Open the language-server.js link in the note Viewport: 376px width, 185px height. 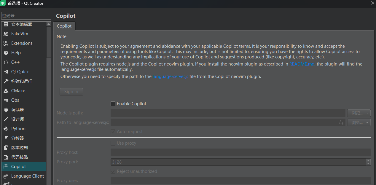click(x=171, y=76)
